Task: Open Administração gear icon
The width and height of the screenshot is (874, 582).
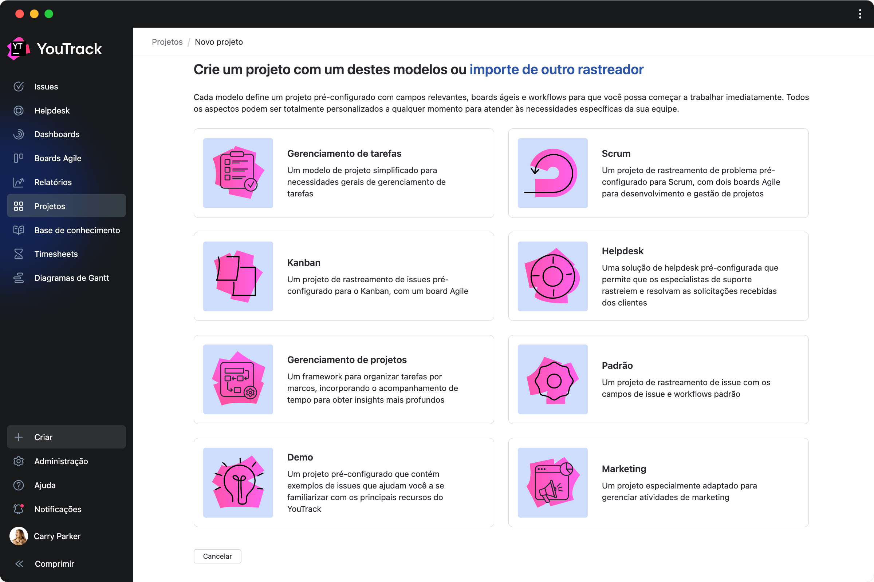Action: tap(19, 461)
